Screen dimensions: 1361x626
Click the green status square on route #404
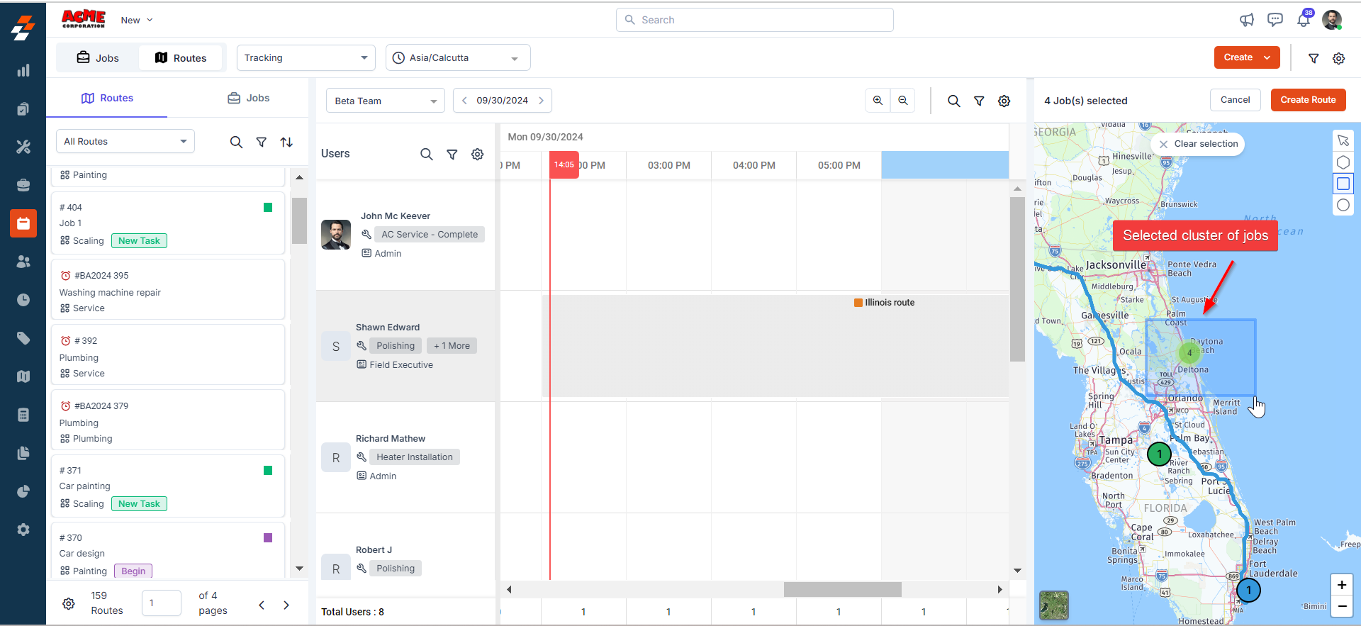(x=268, y=208)
